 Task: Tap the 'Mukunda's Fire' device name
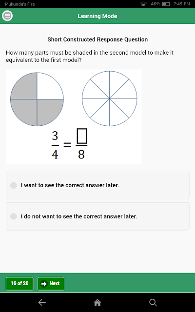pos(19,4)
